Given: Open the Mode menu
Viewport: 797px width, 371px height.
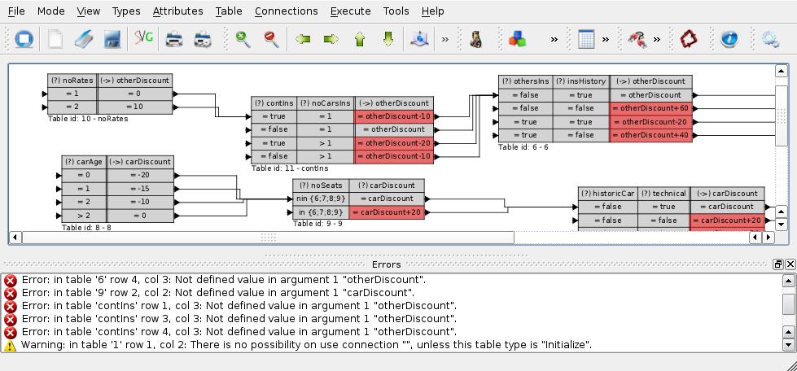Looking at the screenshot, I should [50, 11].
